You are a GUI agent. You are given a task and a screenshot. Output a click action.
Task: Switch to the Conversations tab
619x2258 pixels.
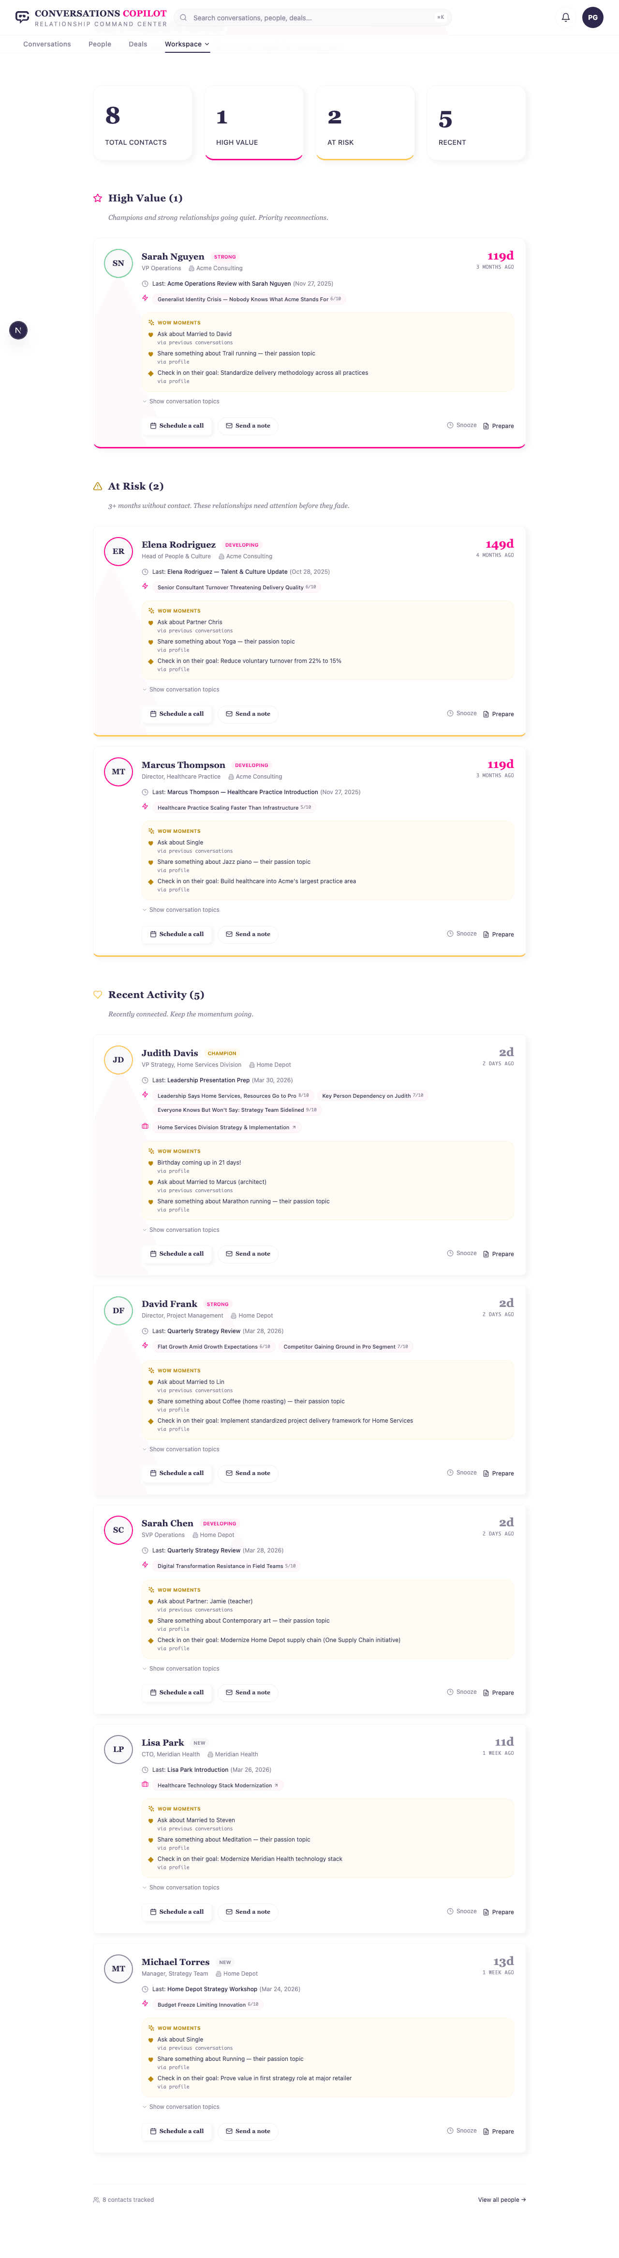(x=47, y=44)
